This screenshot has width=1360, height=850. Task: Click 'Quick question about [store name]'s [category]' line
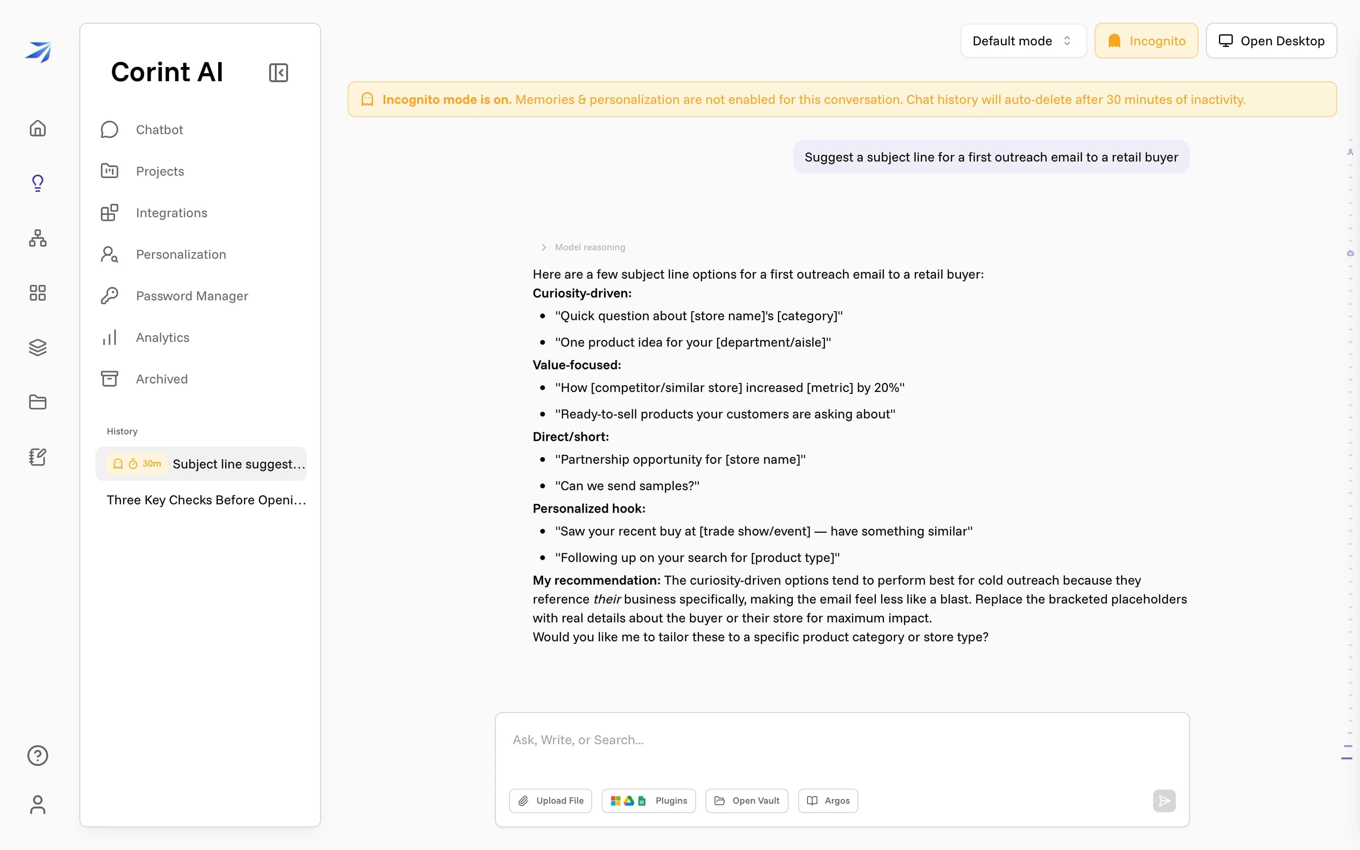point(699,316)
